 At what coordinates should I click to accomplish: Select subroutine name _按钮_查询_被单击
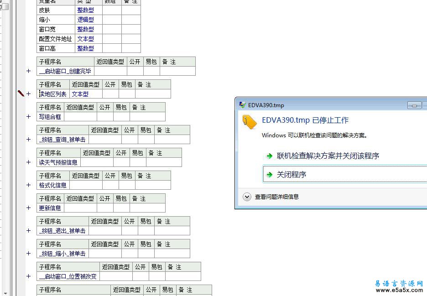tap(62, 140)
